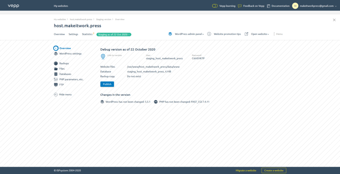
Task: Click the WordPress logo icon in toolbar
Action: tap(170, 34)
